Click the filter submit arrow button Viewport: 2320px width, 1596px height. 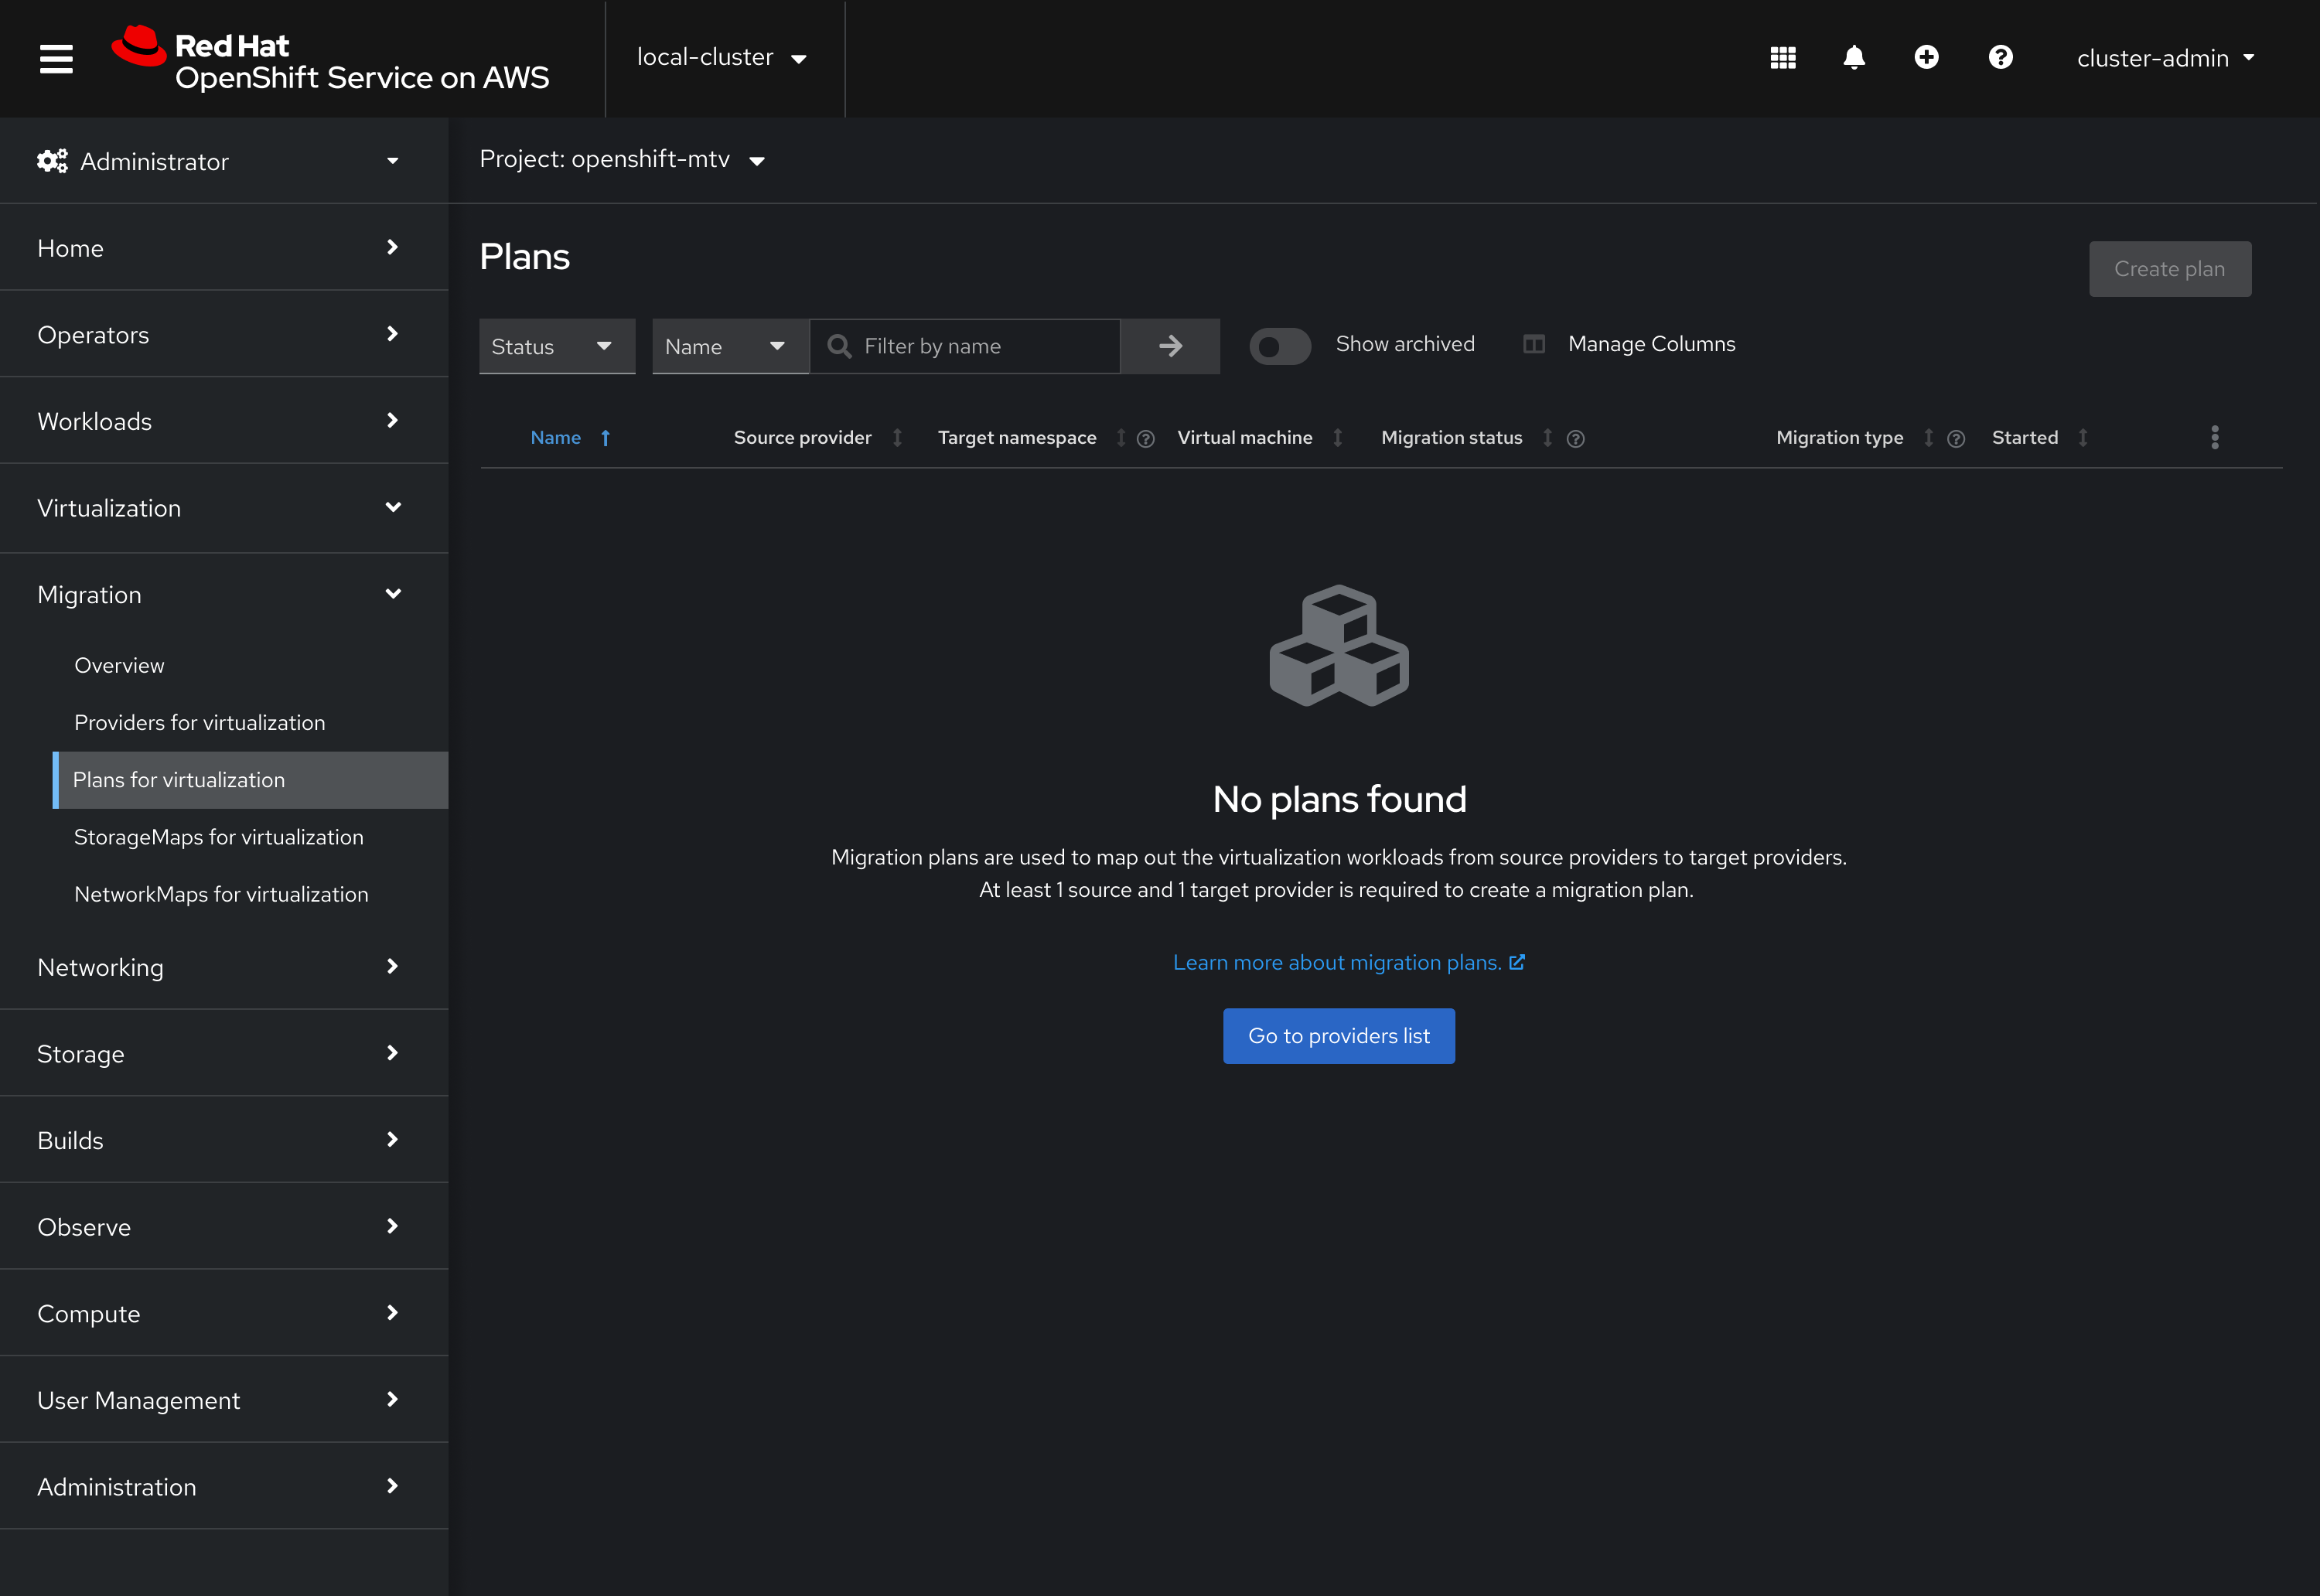point(1170,346)
